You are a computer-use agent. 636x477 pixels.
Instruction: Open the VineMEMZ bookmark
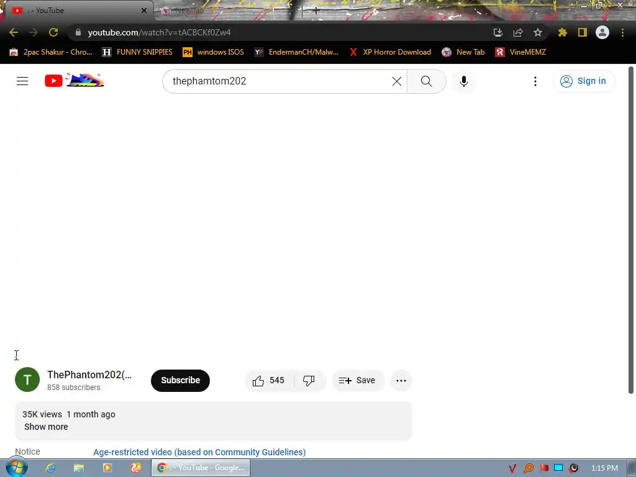[x=521, y=52]
